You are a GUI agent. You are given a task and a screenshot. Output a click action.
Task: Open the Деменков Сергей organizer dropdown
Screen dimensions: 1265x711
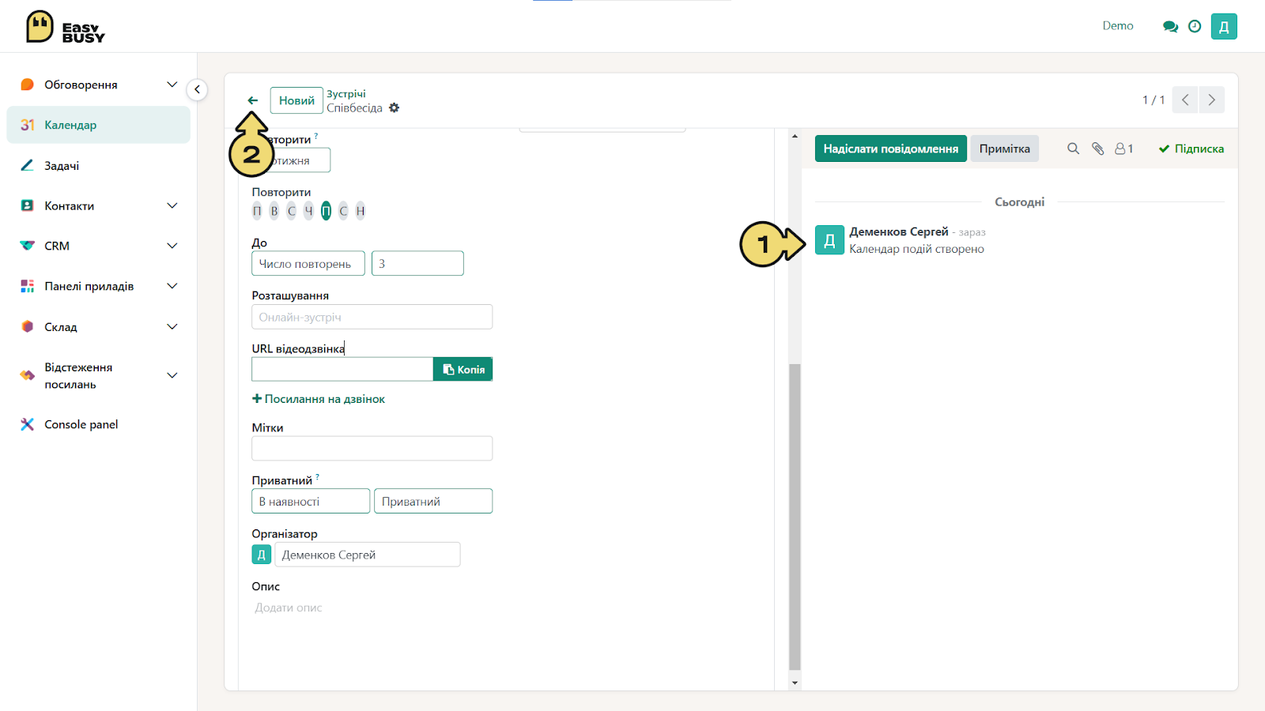click(368, 555)
